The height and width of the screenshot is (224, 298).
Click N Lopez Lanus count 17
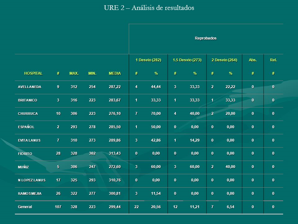pyautogui.click(x=58, y=180)
